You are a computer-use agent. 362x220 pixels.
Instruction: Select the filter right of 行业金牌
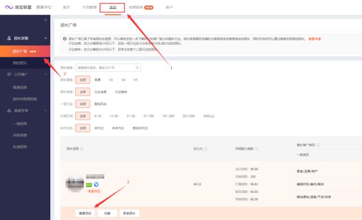click(121, 92)
